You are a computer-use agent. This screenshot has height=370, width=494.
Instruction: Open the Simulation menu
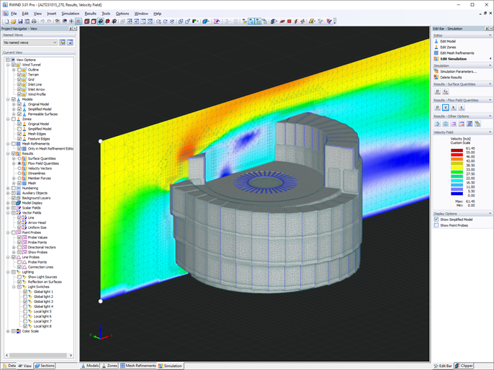[71, 14]
